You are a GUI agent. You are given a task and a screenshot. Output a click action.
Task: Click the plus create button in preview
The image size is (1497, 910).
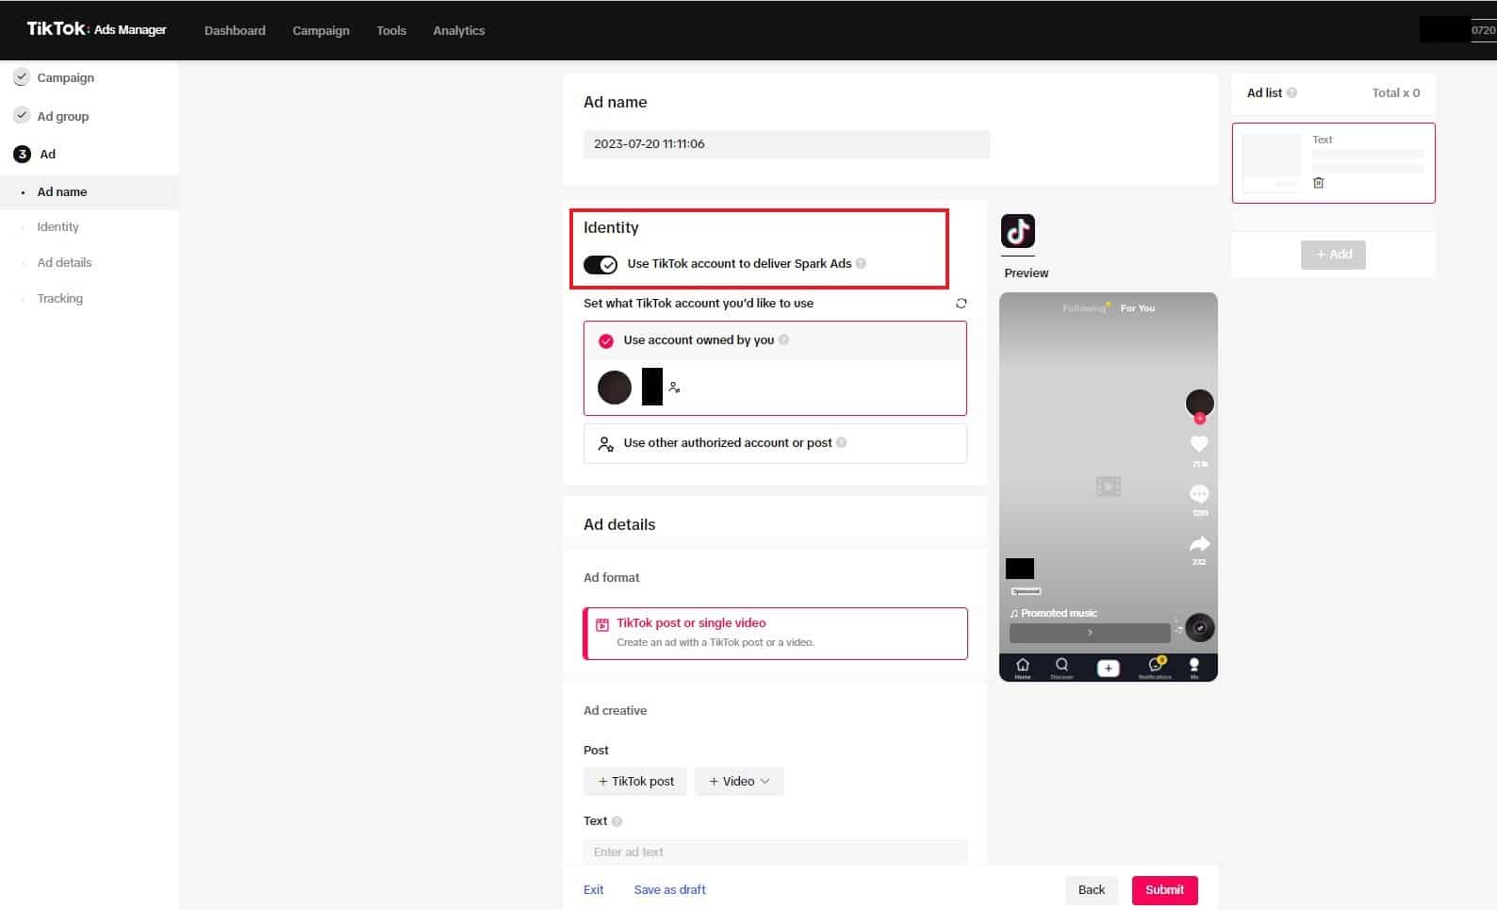1109,669
